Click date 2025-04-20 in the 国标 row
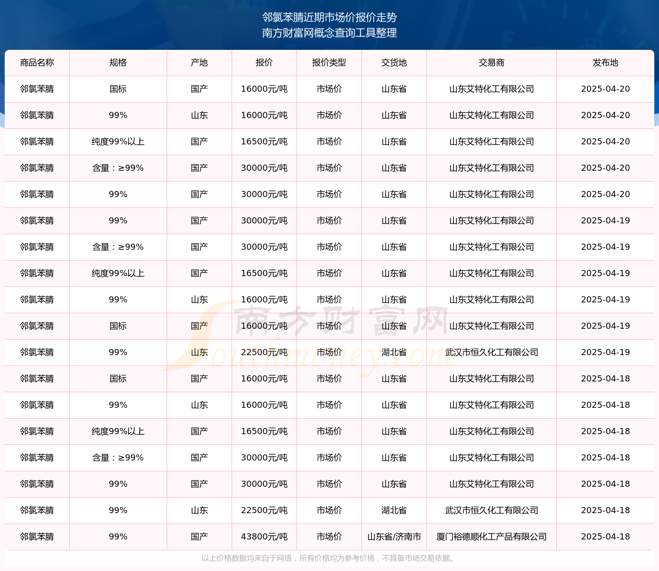This screenshot has width=659, height=571. [606, 89]
